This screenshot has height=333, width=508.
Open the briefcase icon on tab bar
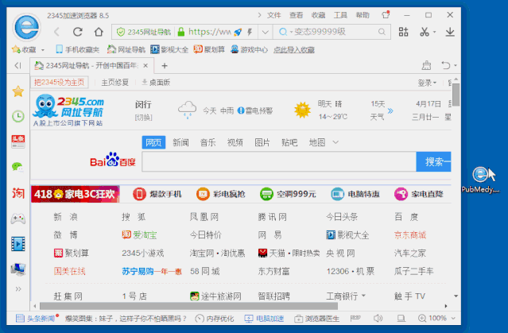coord(426,66)
